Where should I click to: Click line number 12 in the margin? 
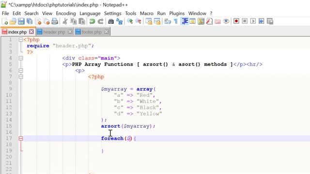9,107
